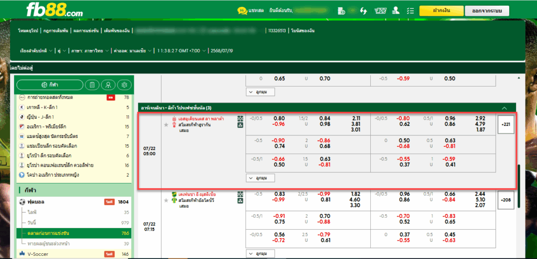Open the live chat Hi icon
537x259 pixels.
242,10
